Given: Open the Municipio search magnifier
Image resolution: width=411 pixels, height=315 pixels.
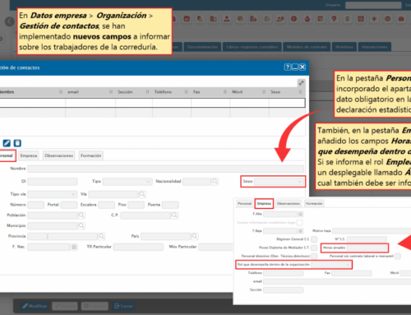Looking at the screenshot, I should pos(81,225).
